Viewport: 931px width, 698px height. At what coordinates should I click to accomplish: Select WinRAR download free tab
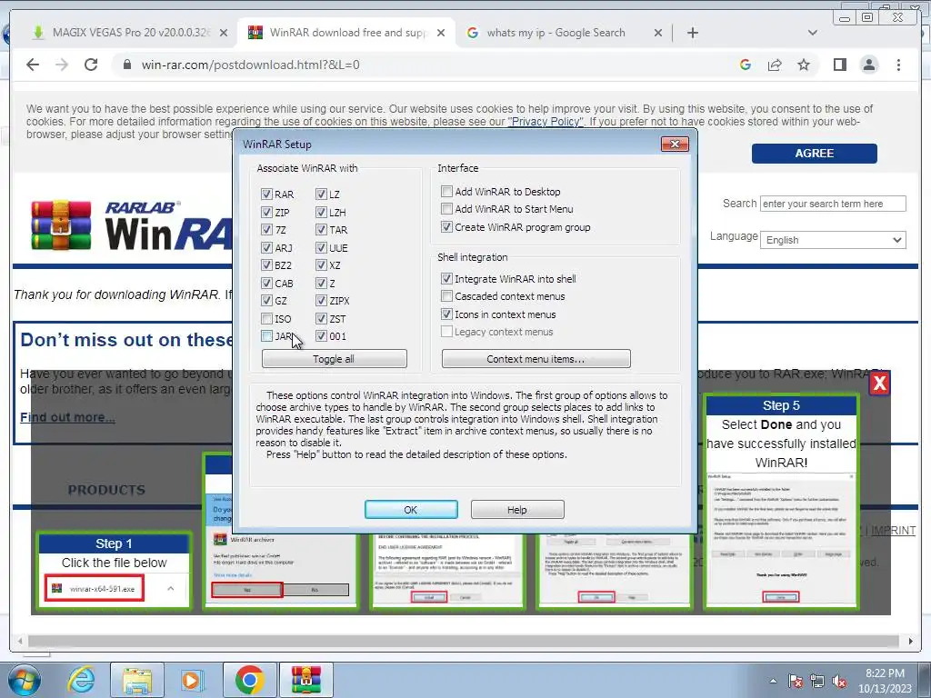[347, 33]
